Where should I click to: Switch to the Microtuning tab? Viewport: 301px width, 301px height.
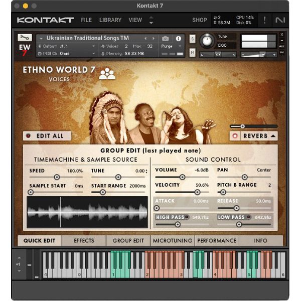pos(172,240)
